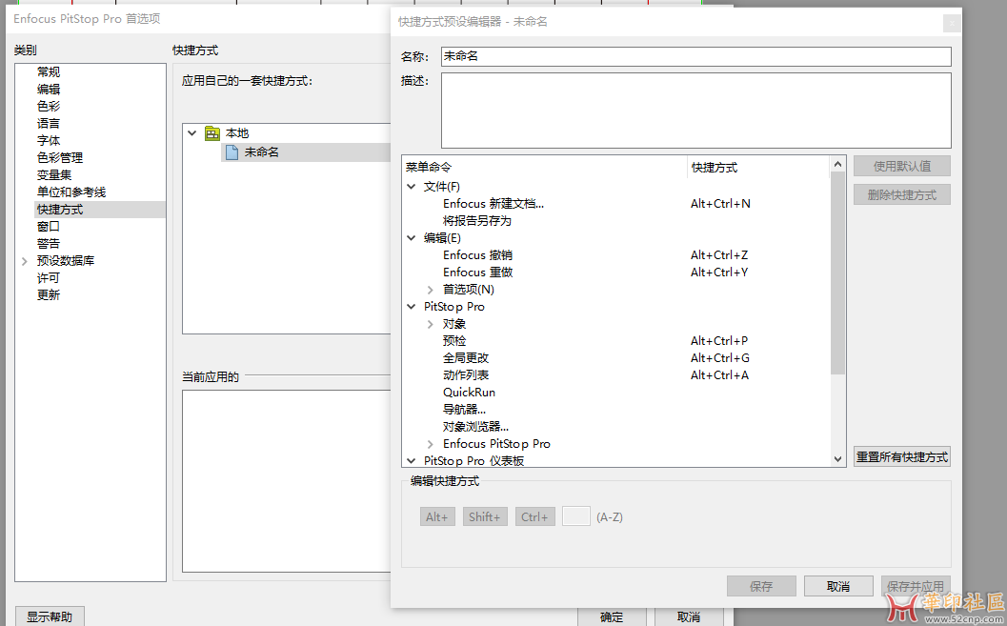Click the command list scroll down arrow

[837, 458]
